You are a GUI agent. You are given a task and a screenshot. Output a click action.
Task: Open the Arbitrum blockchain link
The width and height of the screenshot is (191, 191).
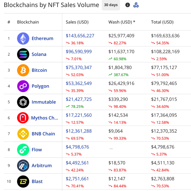42,166
